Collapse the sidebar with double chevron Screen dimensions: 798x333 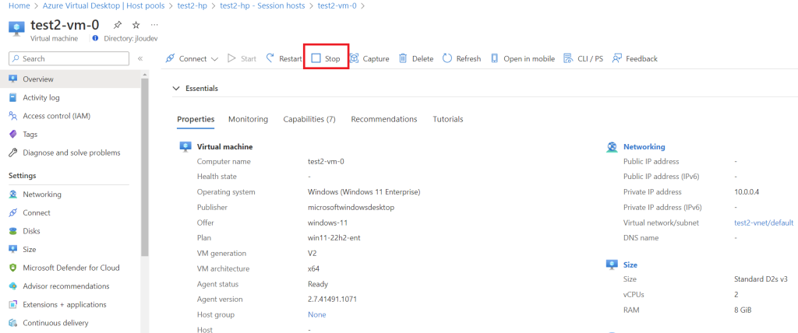140,59
